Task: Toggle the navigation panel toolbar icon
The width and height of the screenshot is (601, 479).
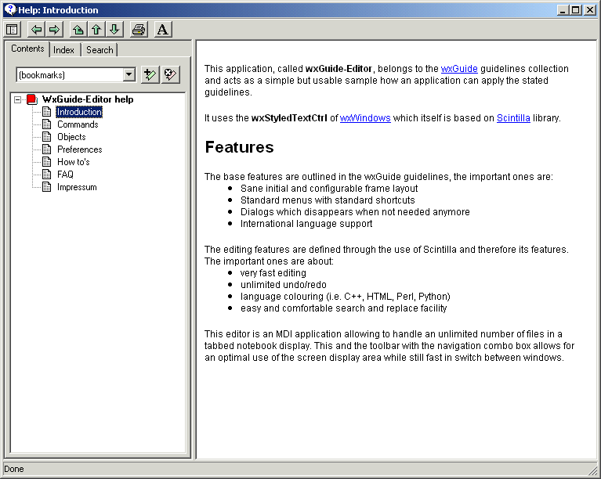Action: (x=12, y=30)
